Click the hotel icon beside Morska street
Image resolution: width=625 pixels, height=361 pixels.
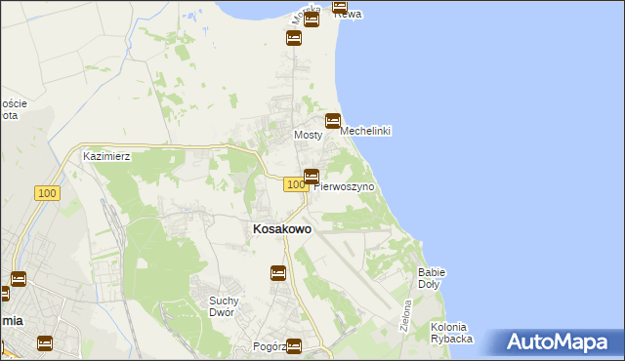[x=312, y=20]
